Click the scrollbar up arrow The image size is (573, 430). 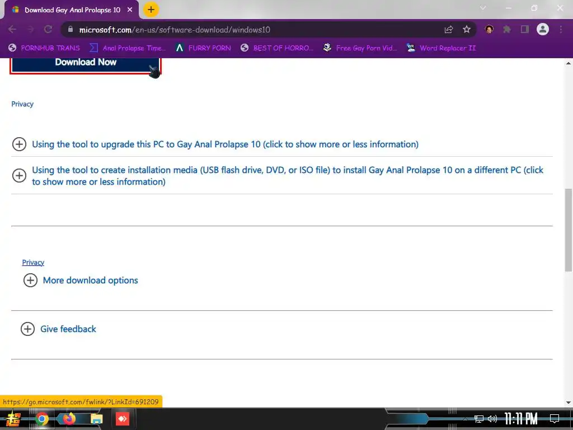tap(569, 63)
